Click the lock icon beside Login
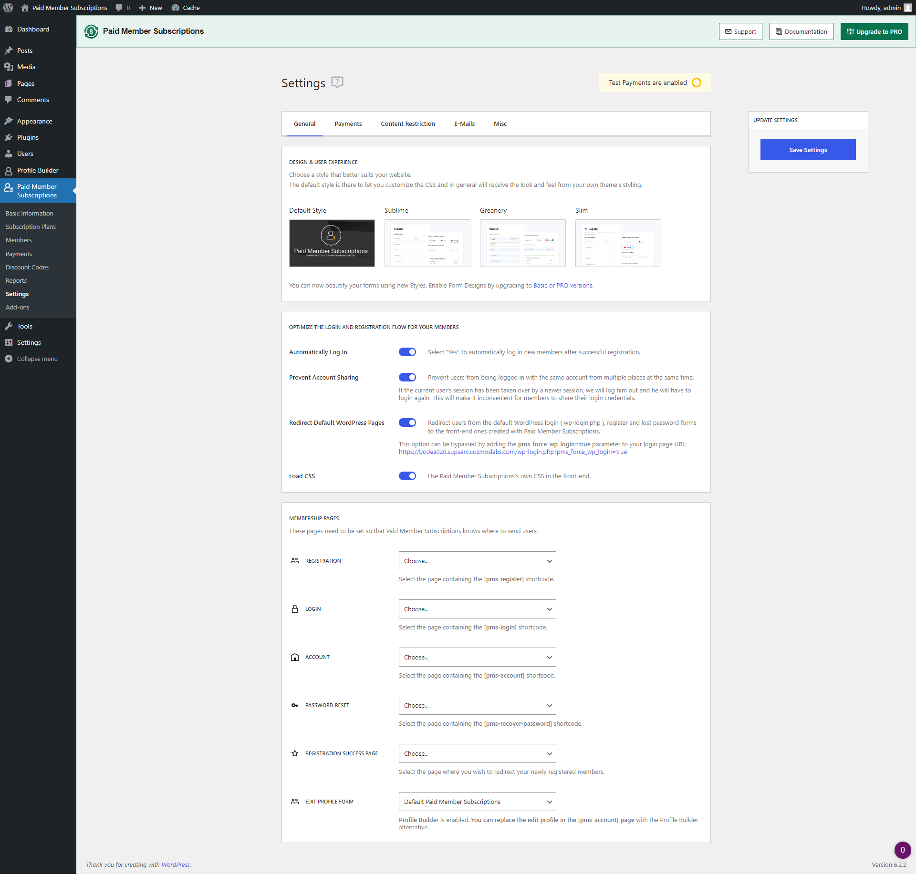Image resolution: width=916 pixels, height=875 pixels. click(295, 609)
